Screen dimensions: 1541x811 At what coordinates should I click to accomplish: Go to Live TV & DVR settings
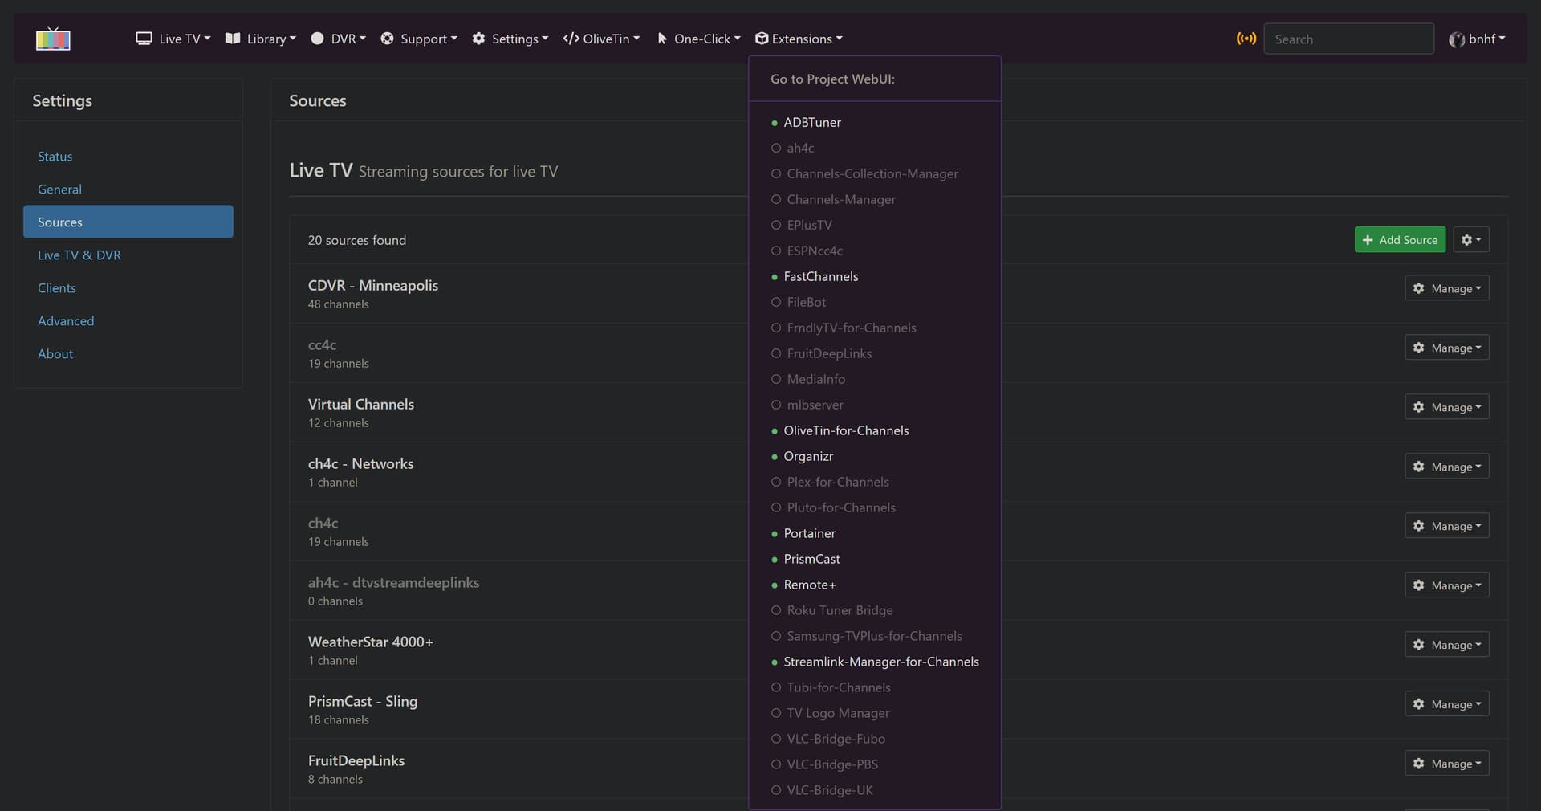click(x=79, y=255)
